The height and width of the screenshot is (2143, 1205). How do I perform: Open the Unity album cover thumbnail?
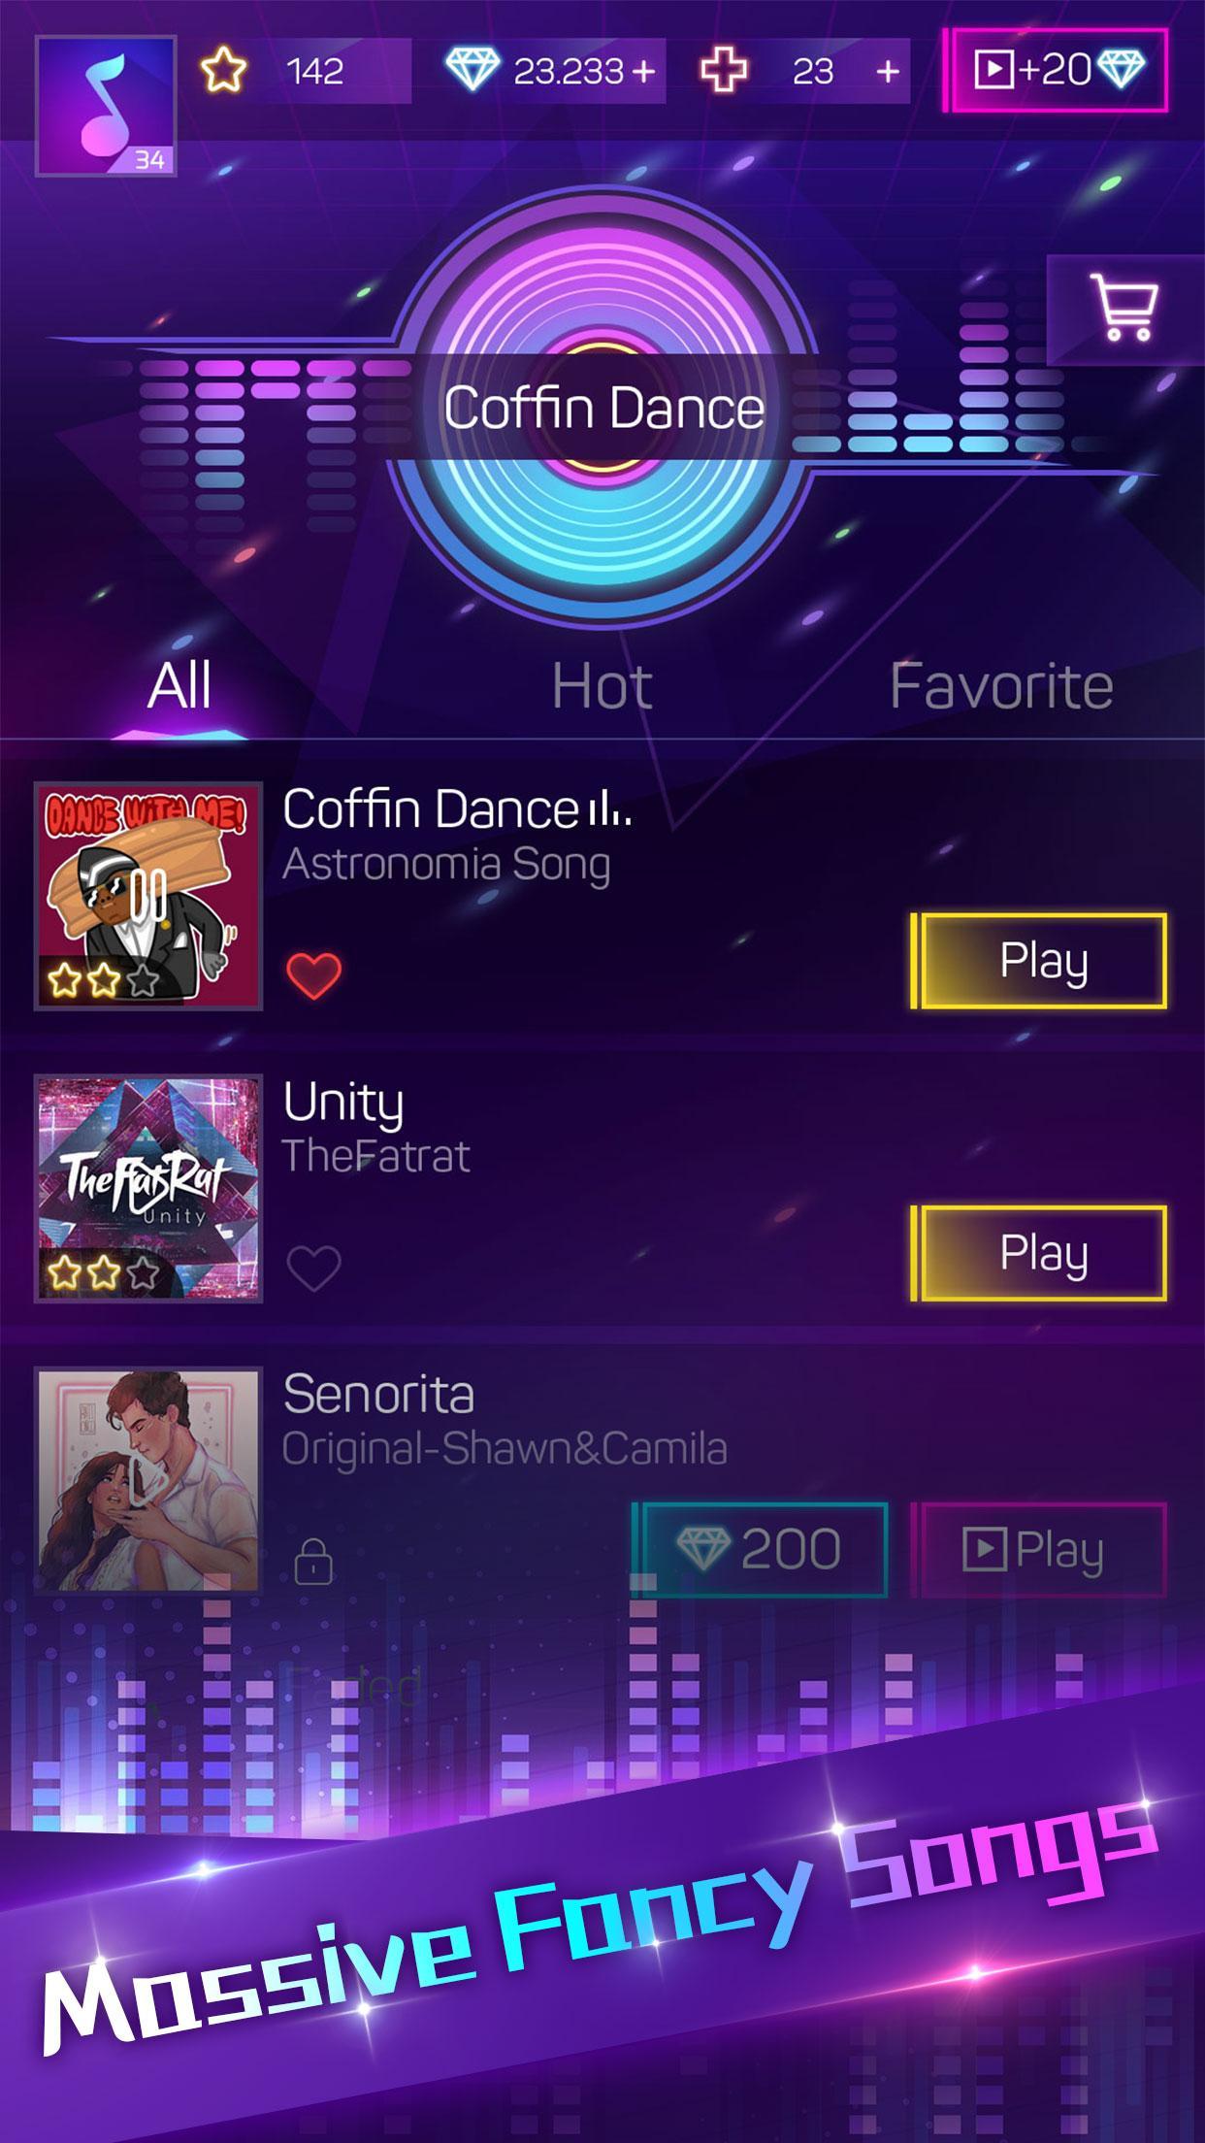tap(148, 1187)
